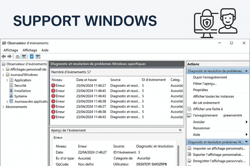Click the Categ.. column header
This screenshot has height=166, width=250.
point(176,80)
